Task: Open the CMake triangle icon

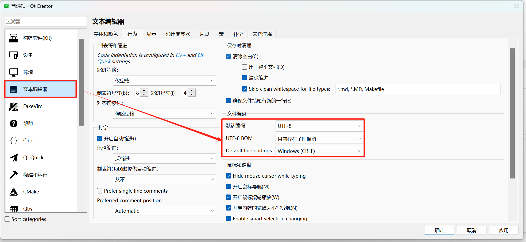Action: click(14, 192)
